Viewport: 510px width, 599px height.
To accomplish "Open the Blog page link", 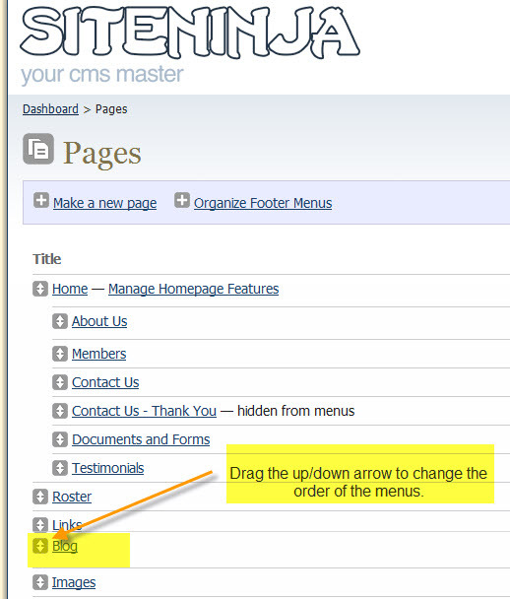I will tap(65, 546).
